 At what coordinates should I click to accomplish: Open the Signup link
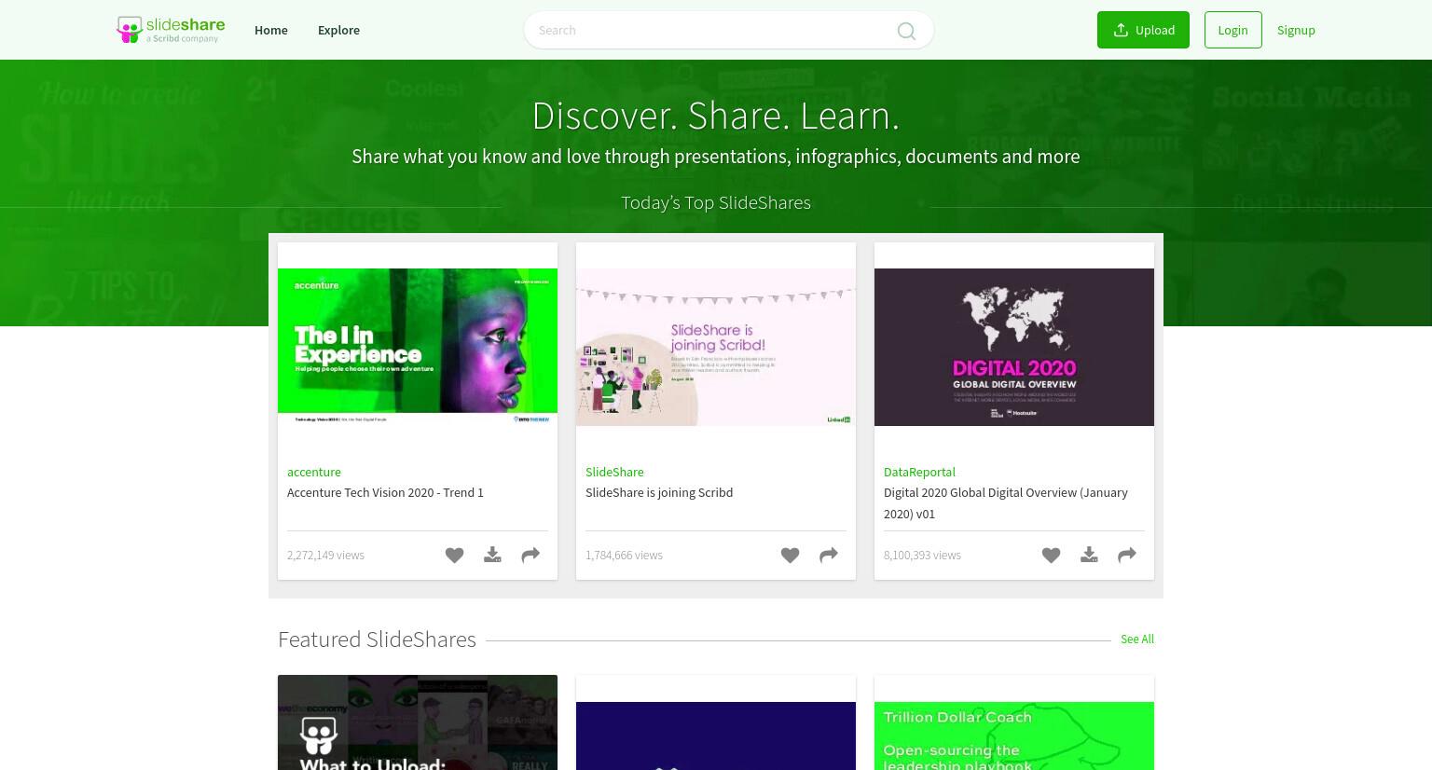pos(1296,30)
